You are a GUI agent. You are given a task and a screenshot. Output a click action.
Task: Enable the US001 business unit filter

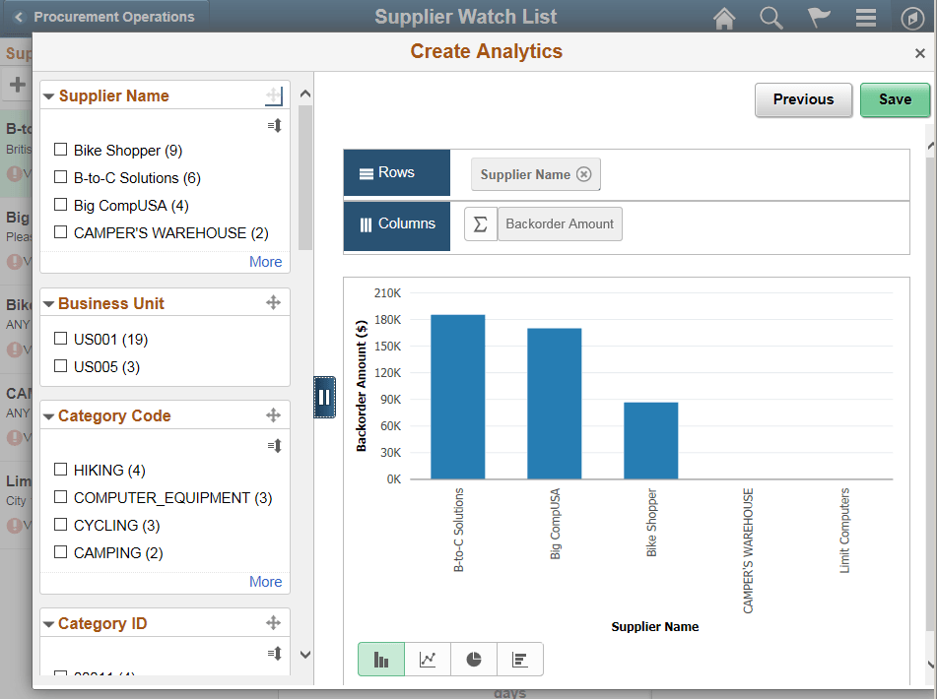click(x=61, y=340)
